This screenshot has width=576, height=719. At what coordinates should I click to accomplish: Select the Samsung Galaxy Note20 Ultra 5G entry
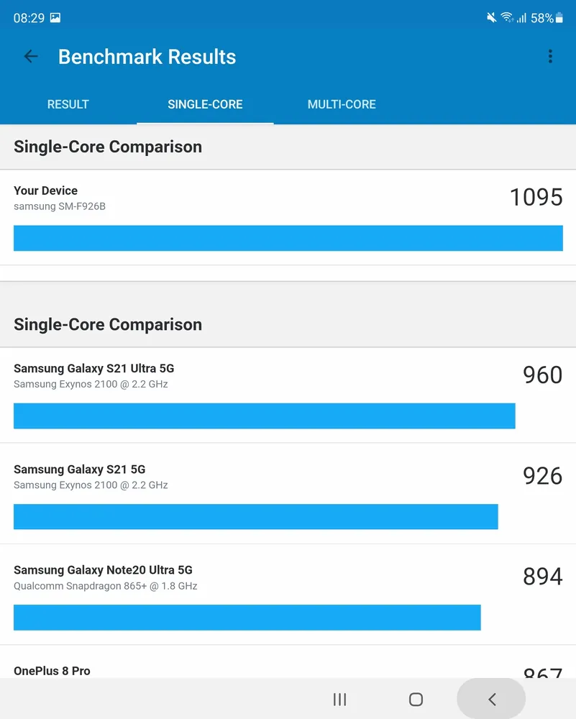click(x=288, y=595)
